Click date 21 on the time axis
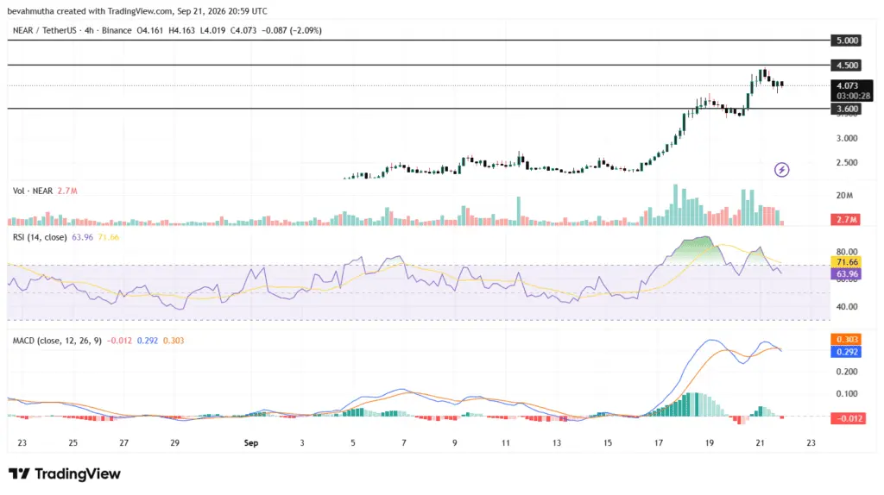The height and width of the screenshot is (495, 884). 760,443
